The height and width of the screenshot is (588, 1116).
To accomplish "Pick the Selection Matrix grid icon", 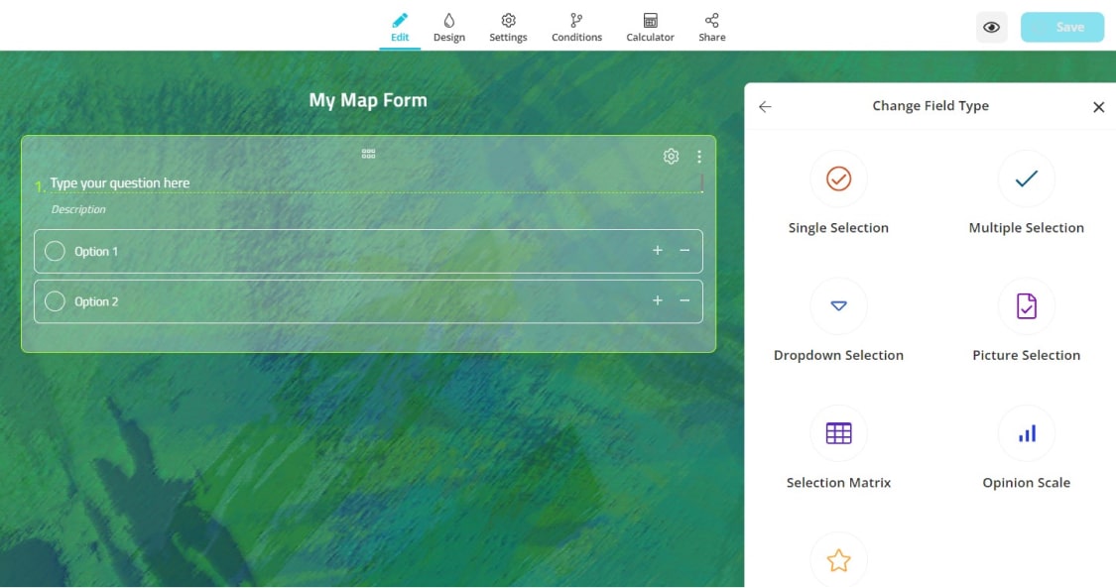I will [x=838, y=434].
